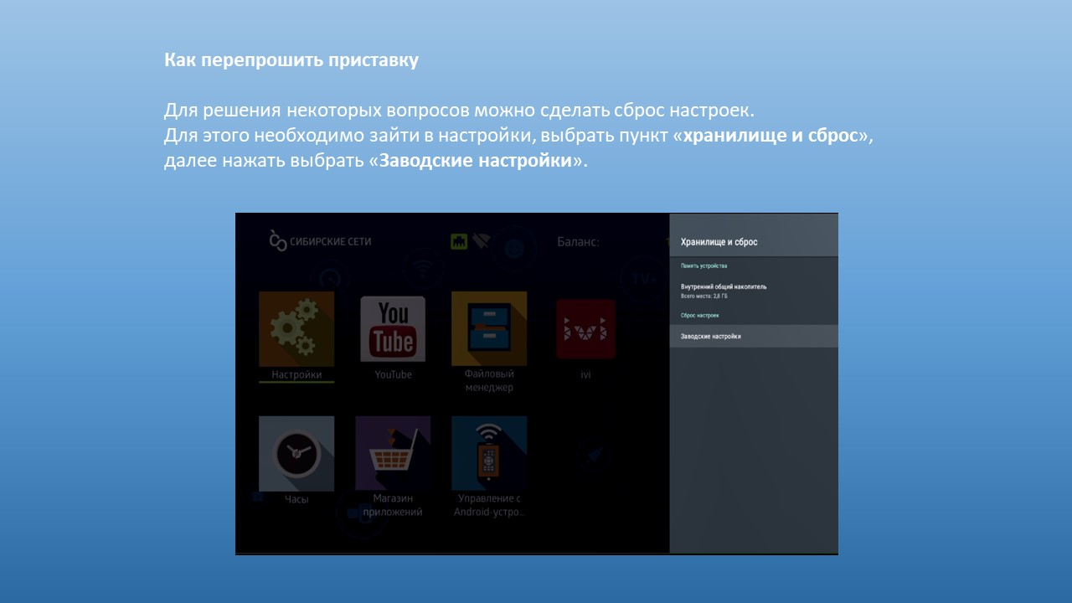
Task: Click the Хранилище и сброс header
Action: click(719, 242)
